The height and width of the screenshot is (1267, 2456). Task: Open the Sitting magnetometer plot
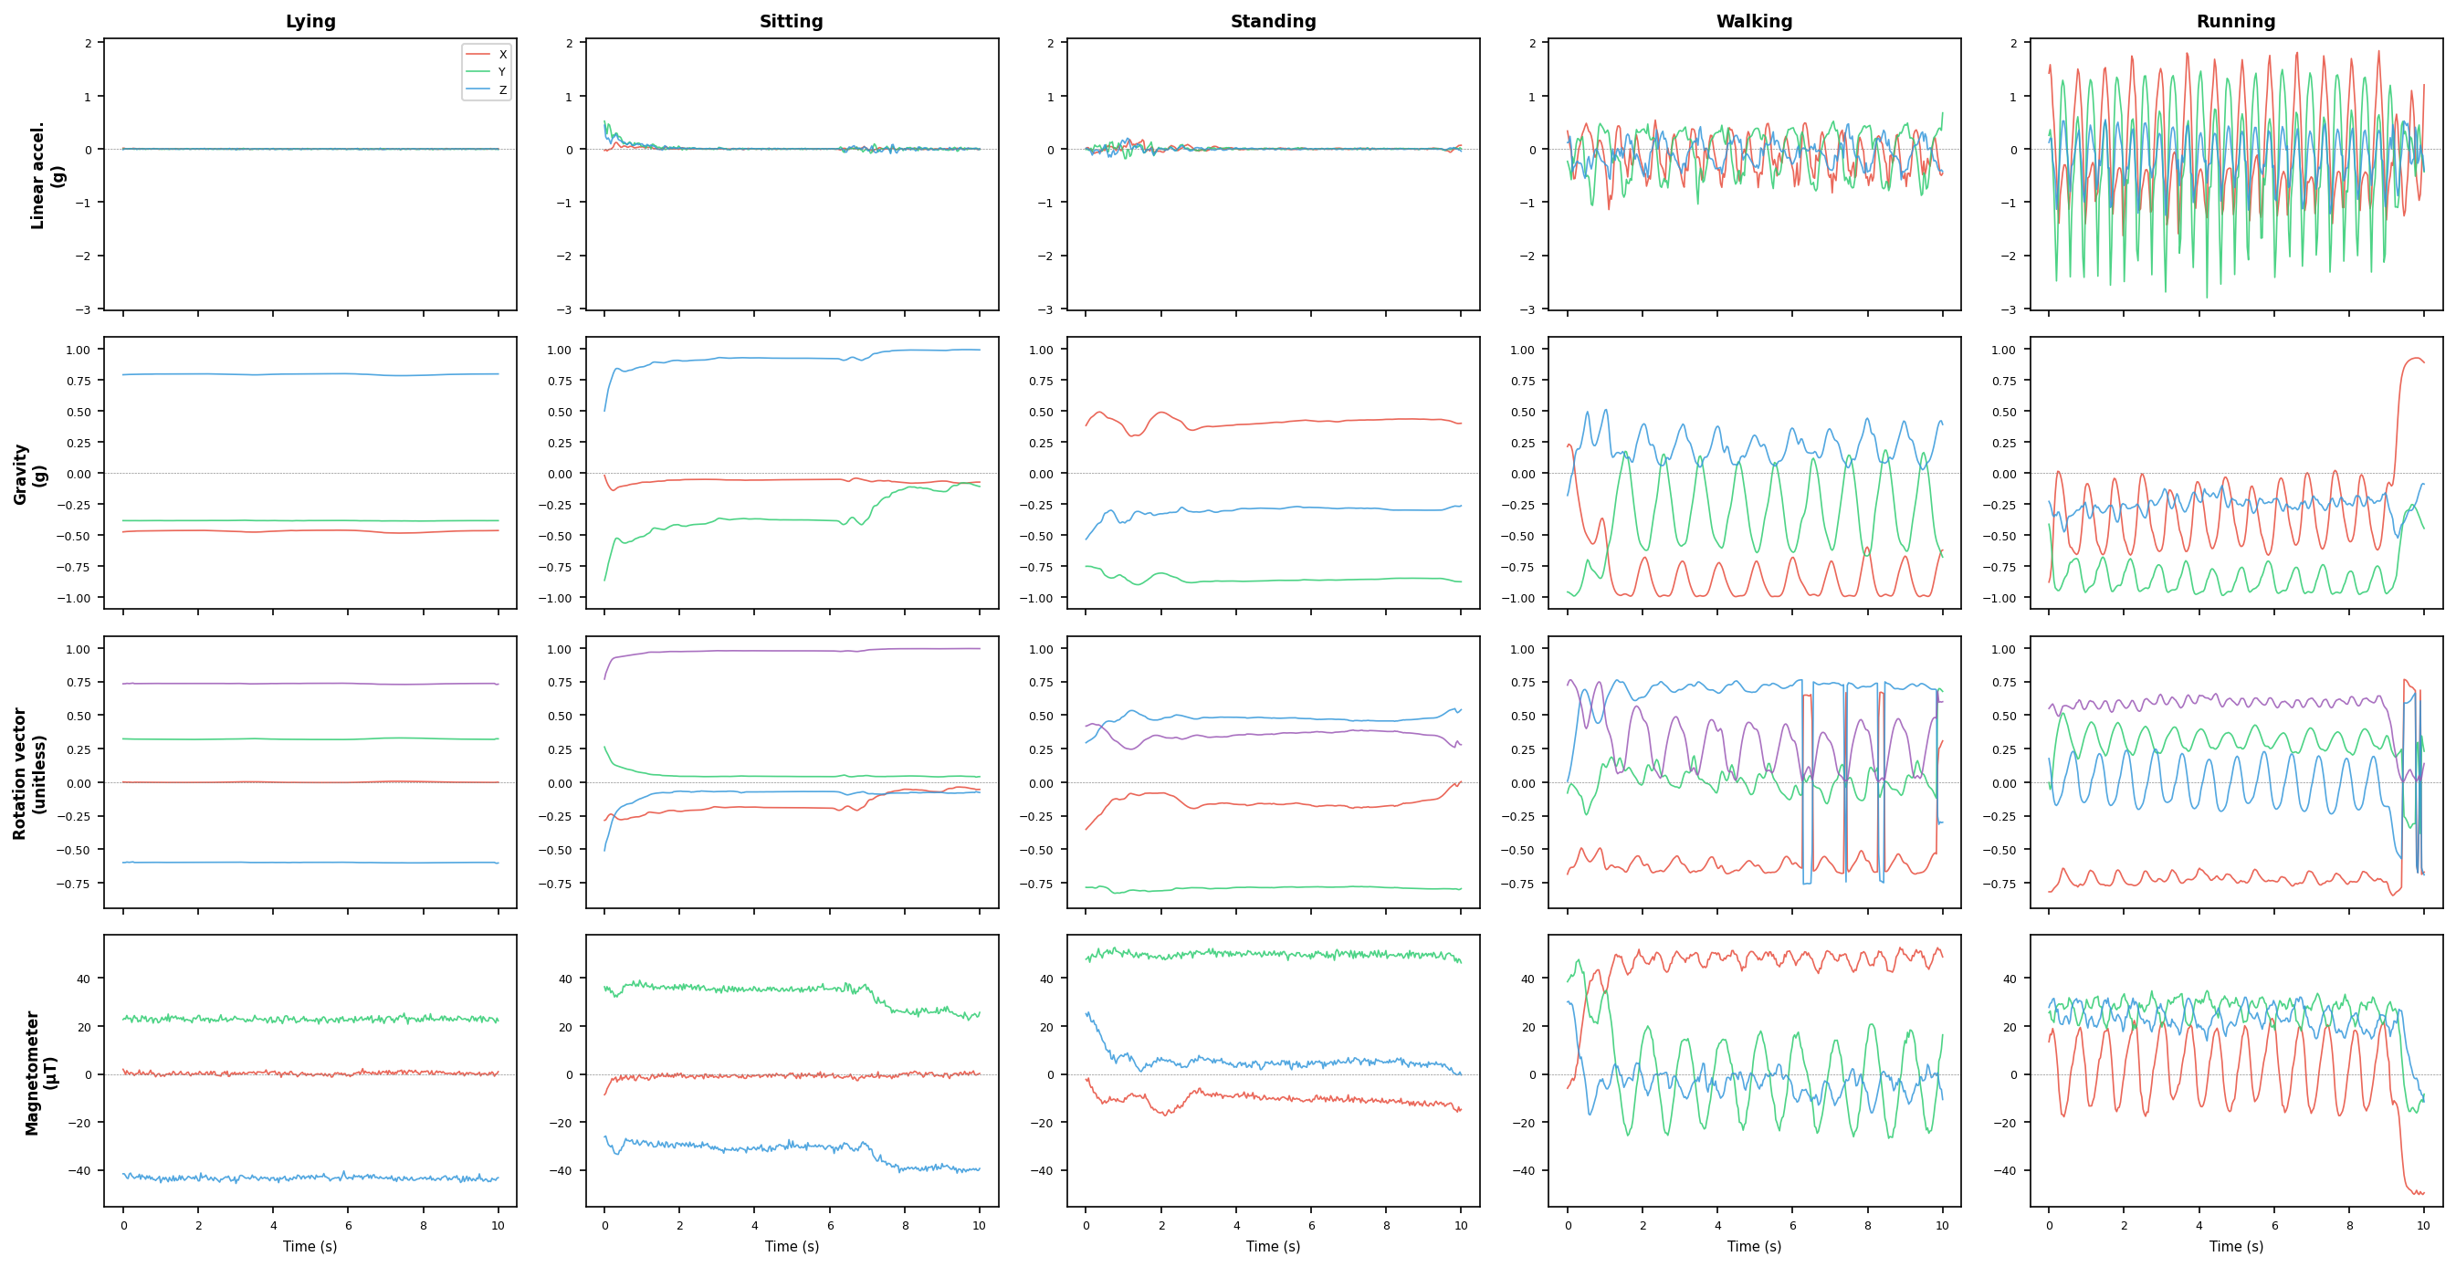tap(792, 1071)
